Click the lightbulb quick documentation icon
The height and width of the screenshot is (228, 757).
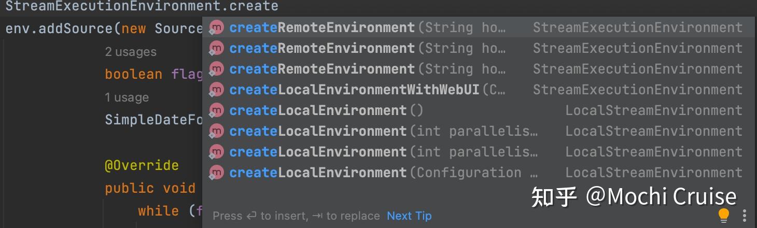point(723,215)
